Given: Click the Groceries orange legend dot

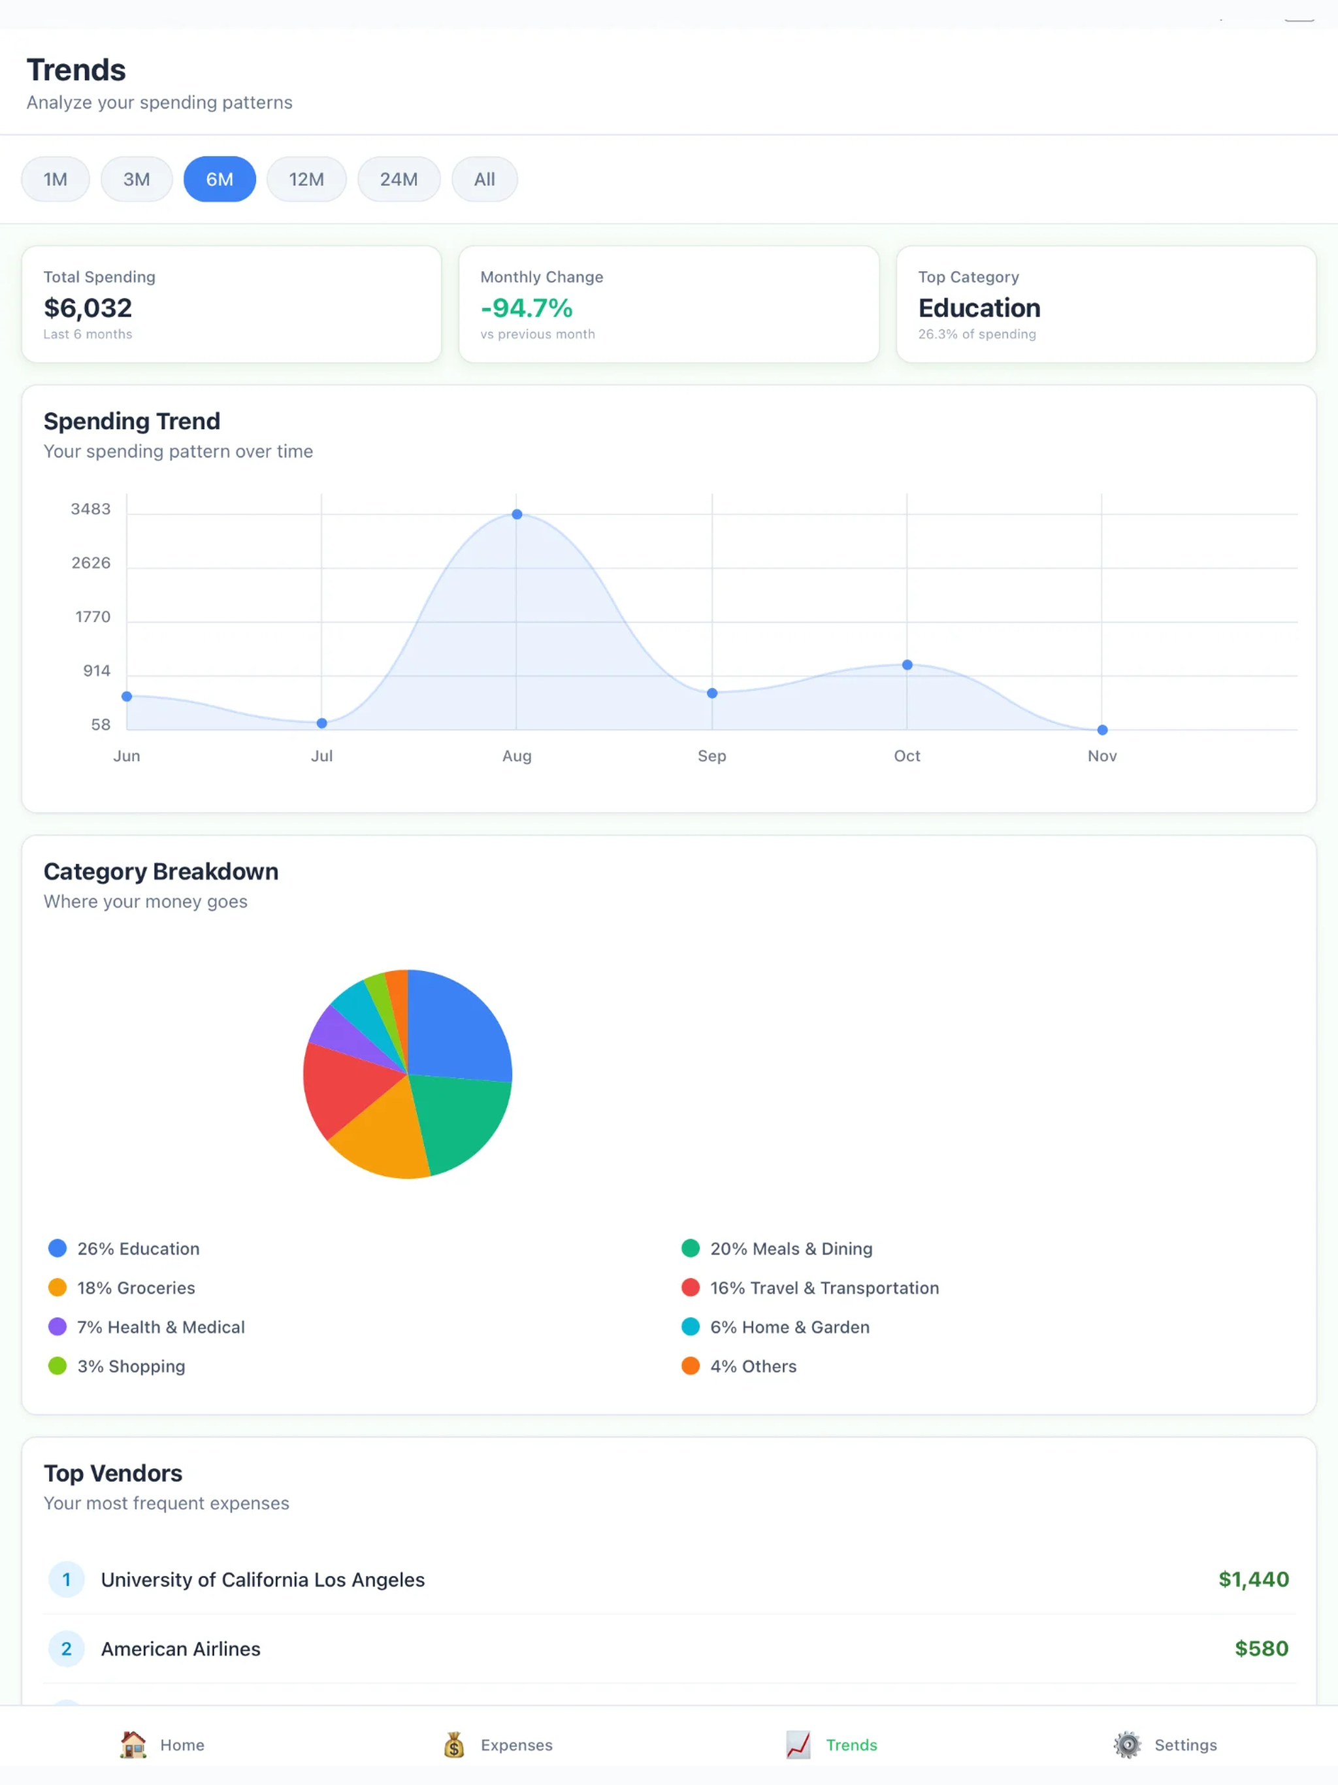Looking at the screenshot, I should [57, 1287].
